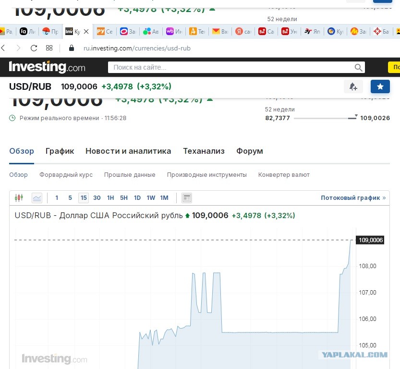This screenshot has width=400, height=369.
Task: Go back in browser history
Action: point(3,48)
